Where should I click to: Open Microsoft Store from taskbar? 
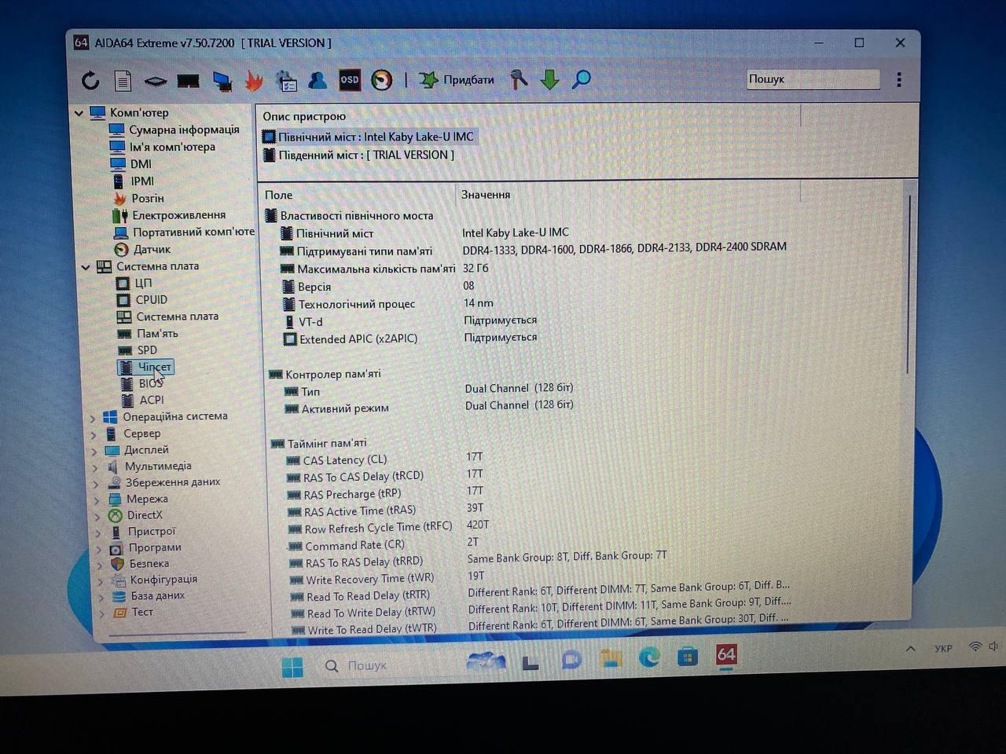pos(688,657)
